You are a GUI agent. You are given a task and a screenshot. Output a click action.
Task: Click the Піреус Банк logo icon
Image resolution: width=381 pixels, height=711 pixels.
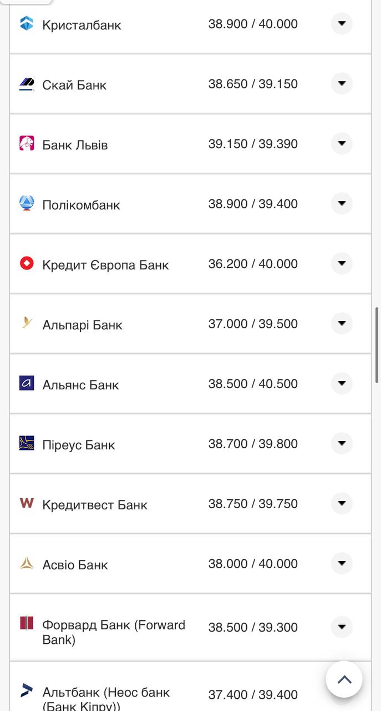[27, 443]
